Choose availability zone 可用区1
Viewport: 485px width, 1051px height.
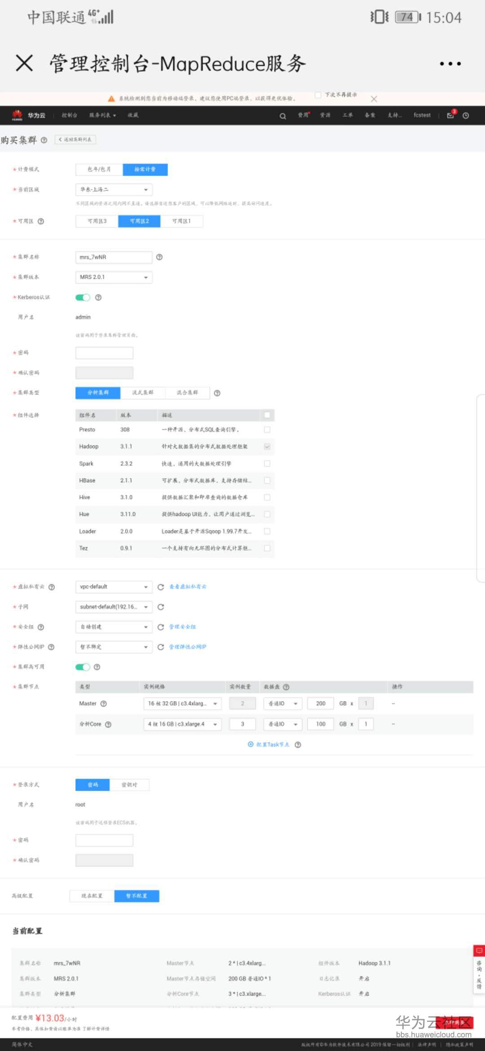tap(182, 221)
